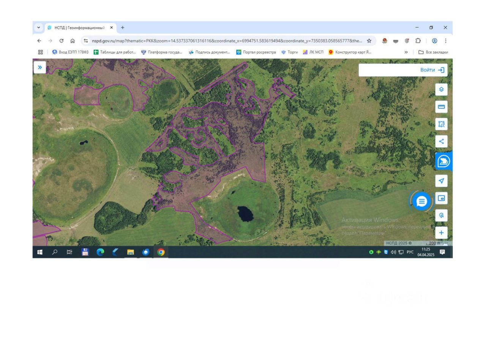Screen dimensions: 486x343
Task: Zoom in with the plus button
Action: pos(441,233)
